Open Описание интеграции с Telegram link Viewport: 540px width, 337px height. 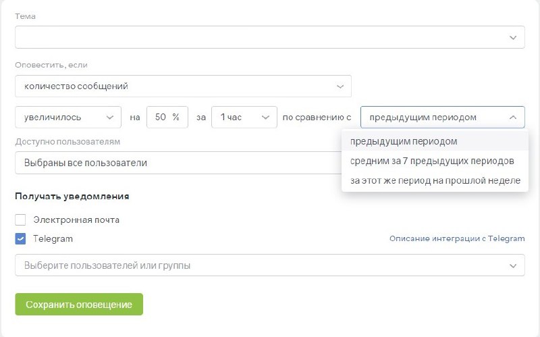(457, 238)
